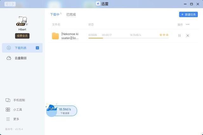Click the blue bird mascot icon
The width and height of the screenshot is (203, 135).
[52, 108]
